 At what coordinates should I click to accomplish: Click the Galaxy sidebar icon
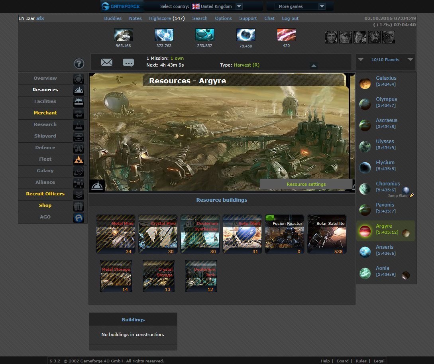point(79,171)
